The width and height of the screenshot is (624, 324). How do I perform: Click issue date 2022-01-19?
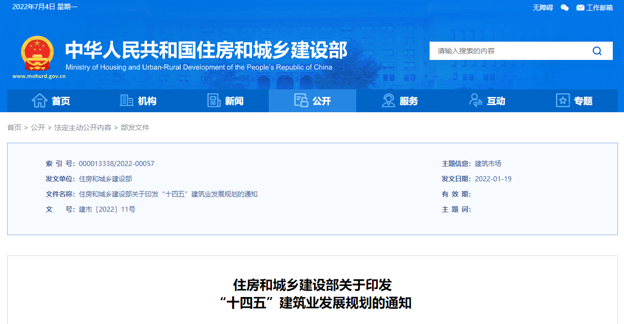tap(493, 179)
